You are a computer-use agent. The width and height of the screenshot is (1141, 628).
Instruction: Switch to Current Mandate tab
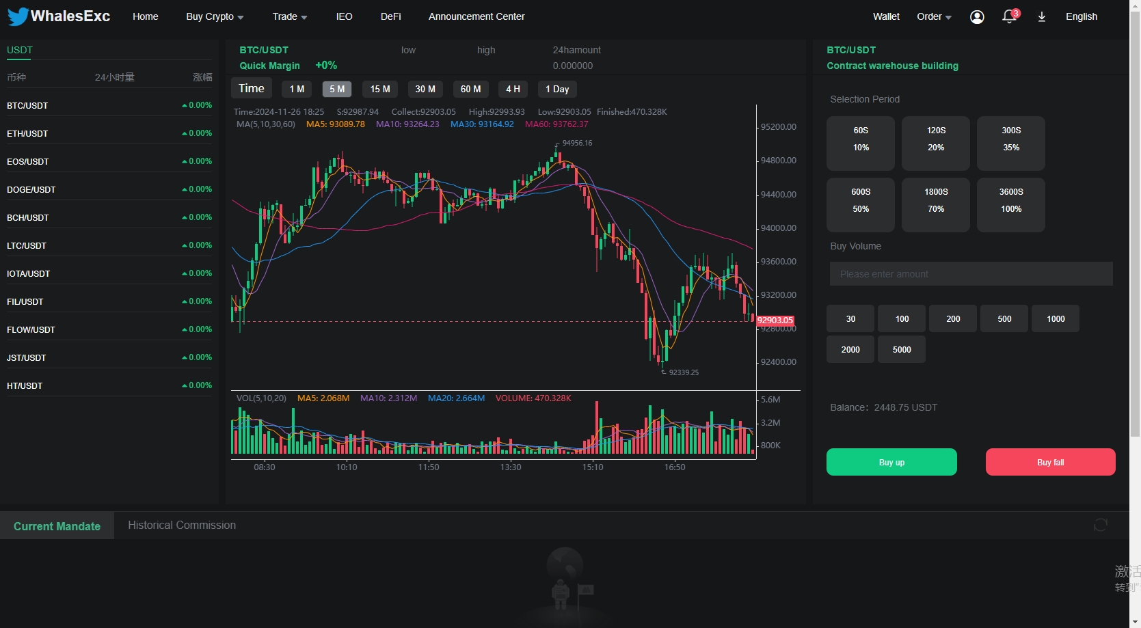(x=57, y=525)
